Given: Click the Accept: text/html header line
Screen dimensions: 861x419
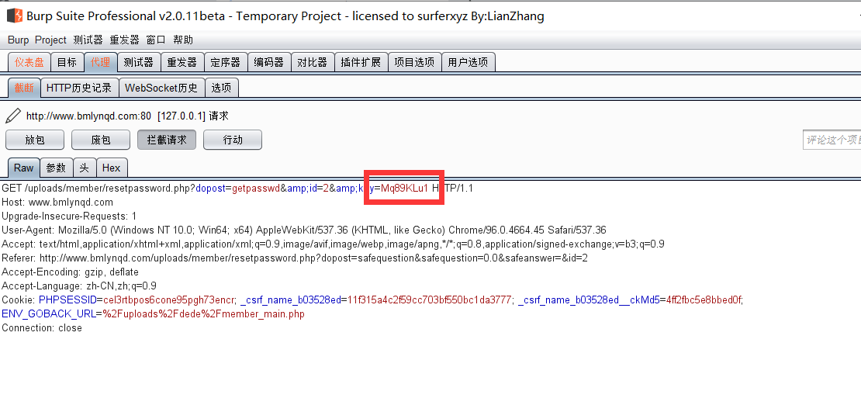Looking at the screenshot, I should point(334,244).
